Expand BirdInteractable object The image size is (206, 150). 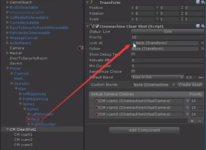7,7
